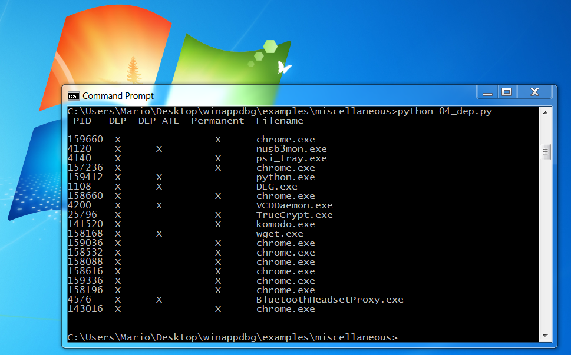The height and width of the screenshot is (355, 571).
Task: Click PID 143016 in the list
Action: (x=85, y=309)
